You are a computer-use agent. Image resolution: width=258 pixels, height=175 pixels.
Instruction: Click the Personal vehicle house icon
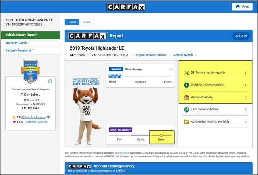click(x=186, y=97)
